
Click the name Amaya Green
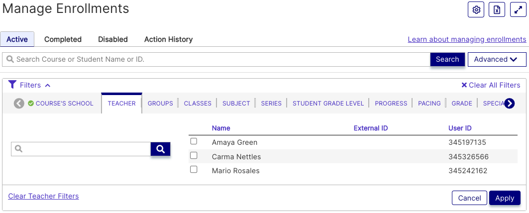(234, 142)
